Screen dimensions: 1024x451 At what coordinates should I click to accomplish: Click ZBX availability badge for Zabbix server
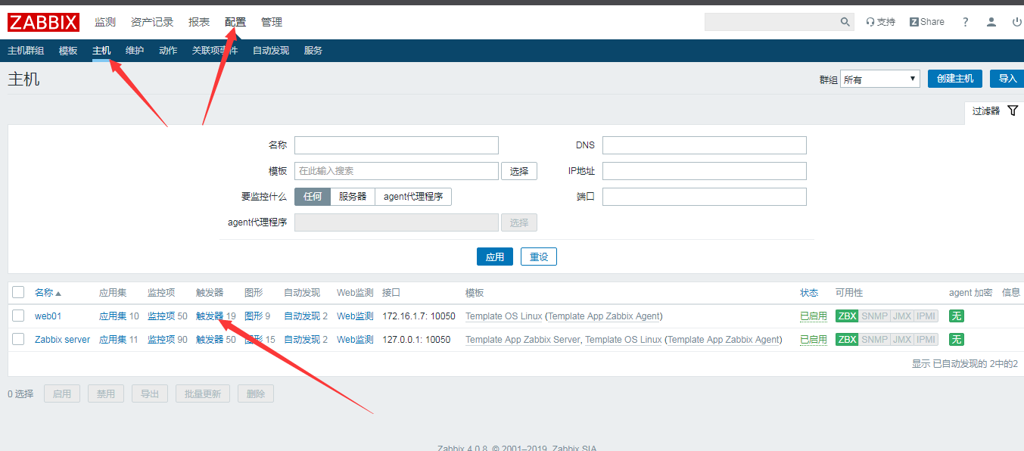(847, 340)
